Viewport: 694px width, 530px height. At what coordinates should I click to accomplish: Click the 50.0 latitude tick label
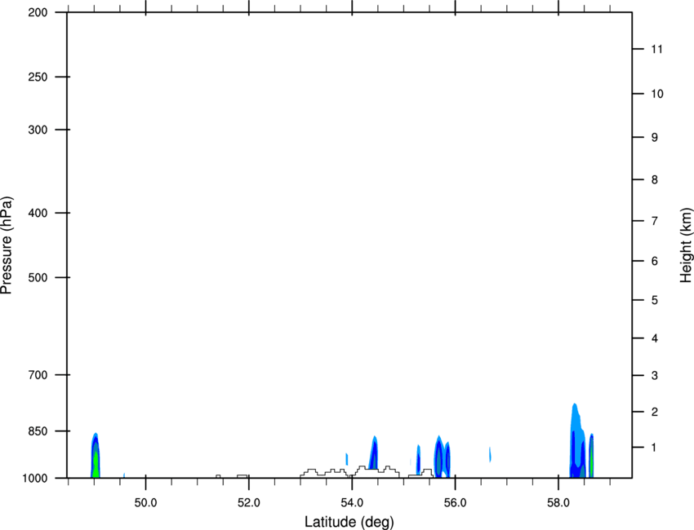click(145, 503)
